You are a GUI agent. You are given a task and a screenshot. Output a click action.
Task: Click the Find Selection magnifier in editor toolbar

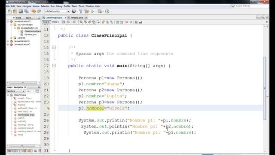[81, 22]
